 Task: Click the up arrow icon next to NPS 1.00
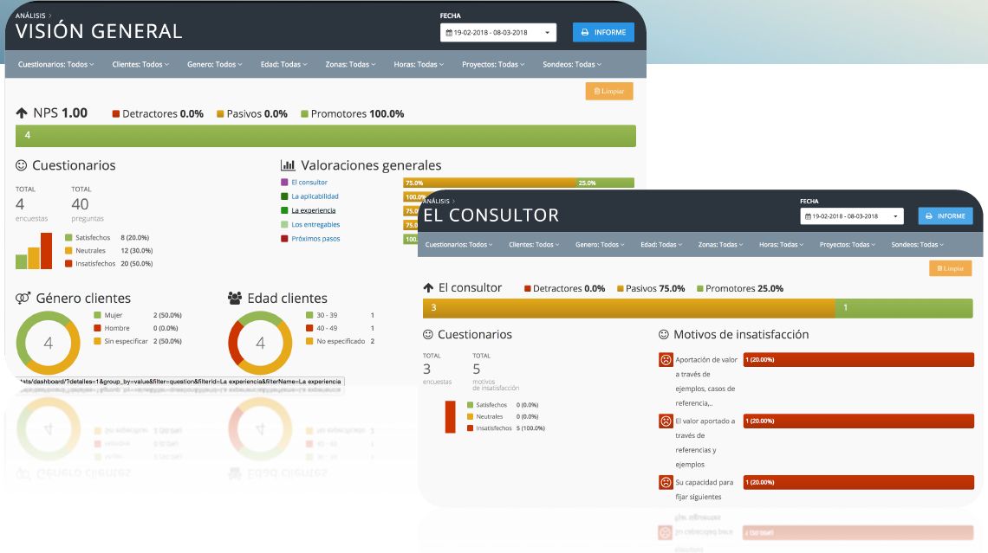tap(22, 113)
